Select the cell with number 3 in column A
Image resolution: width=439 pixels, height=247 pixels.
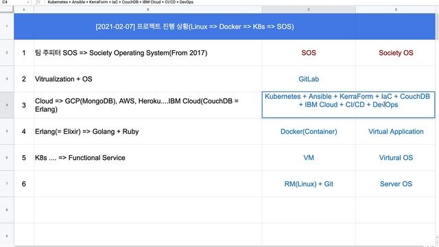pyautogui.click(x=24, y=105)
